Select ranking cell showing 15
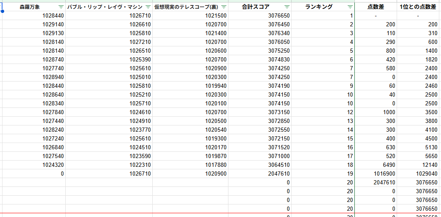The height and width of the screenshot is (217, 441). [323, 138]
